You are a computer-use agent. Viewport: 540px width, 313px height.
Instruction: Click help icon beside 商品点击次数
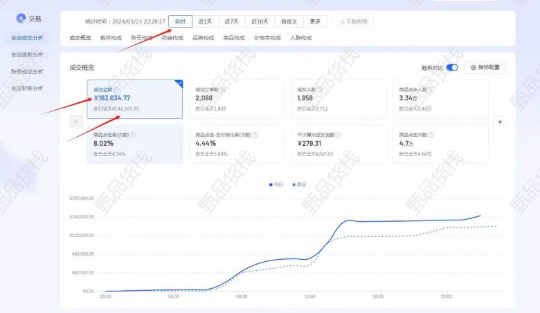pos(431,135)
